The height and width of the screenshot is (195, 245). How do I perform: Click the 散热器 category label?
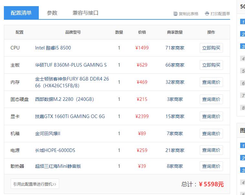(x=17, y=166)
